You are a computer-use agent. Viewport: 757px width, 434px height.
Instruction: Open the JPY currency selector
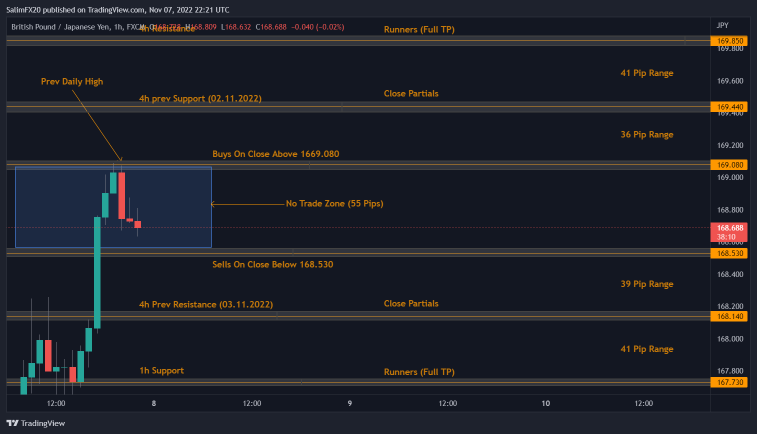(722, 25)
